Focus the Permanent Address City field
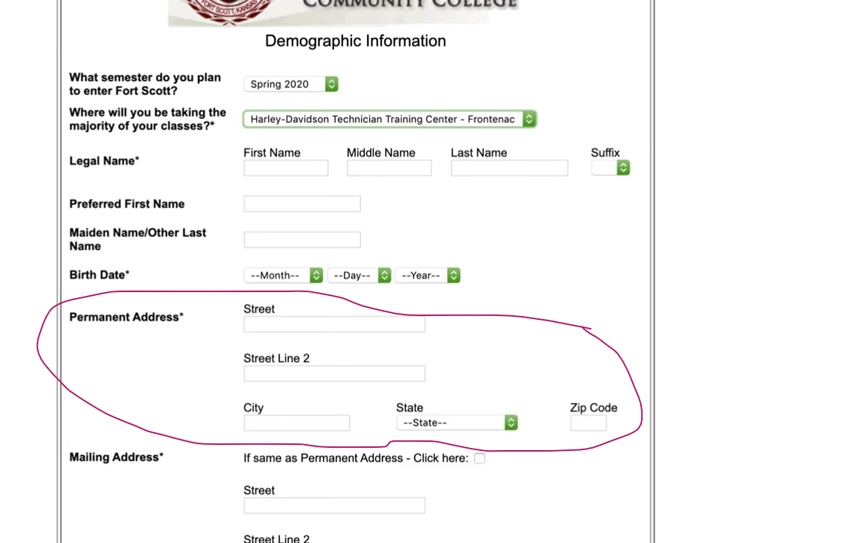This screenshot has width=865, height=543. pyautogui.click(x=297, y=423)
